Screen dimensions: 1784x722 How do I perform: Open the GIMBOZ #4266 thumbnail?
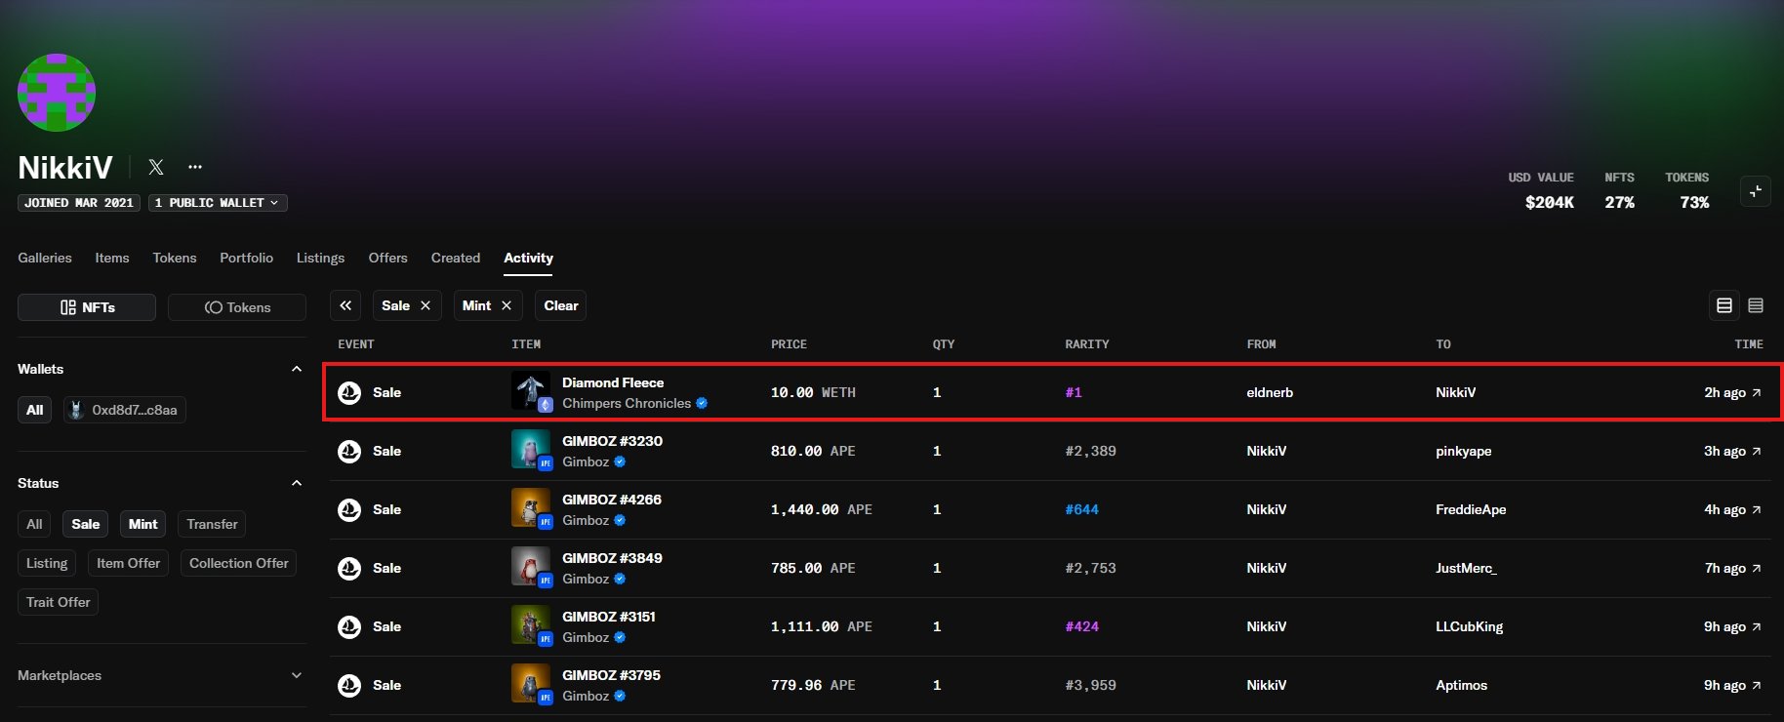(531, 508)
